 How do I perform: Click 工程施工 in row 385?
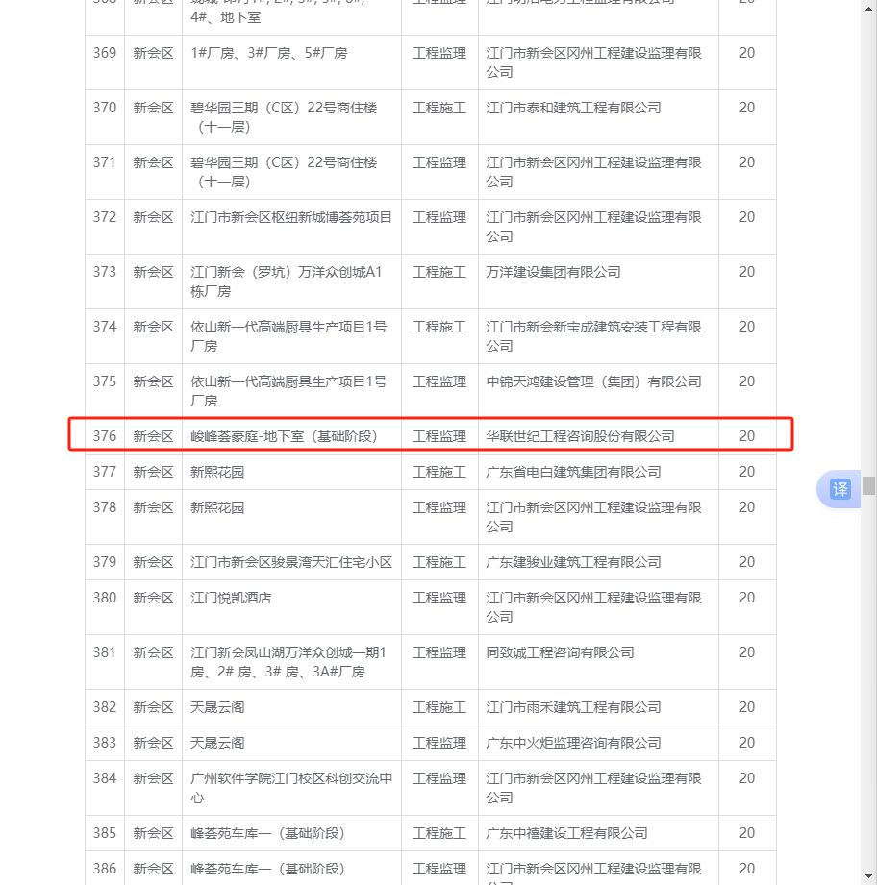tap(439, 832)
